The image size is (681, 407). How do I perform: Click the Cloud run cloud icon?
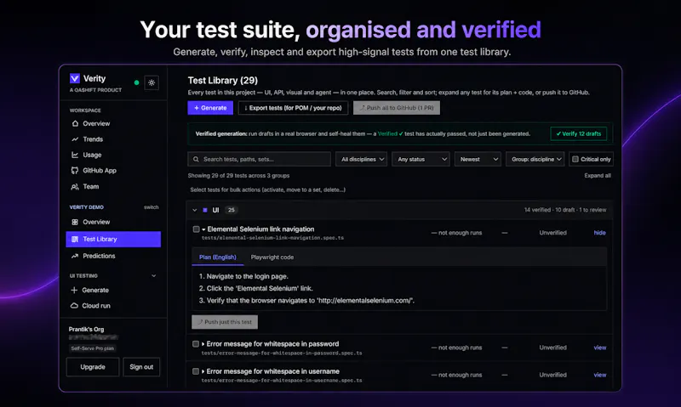click(74, 306)
